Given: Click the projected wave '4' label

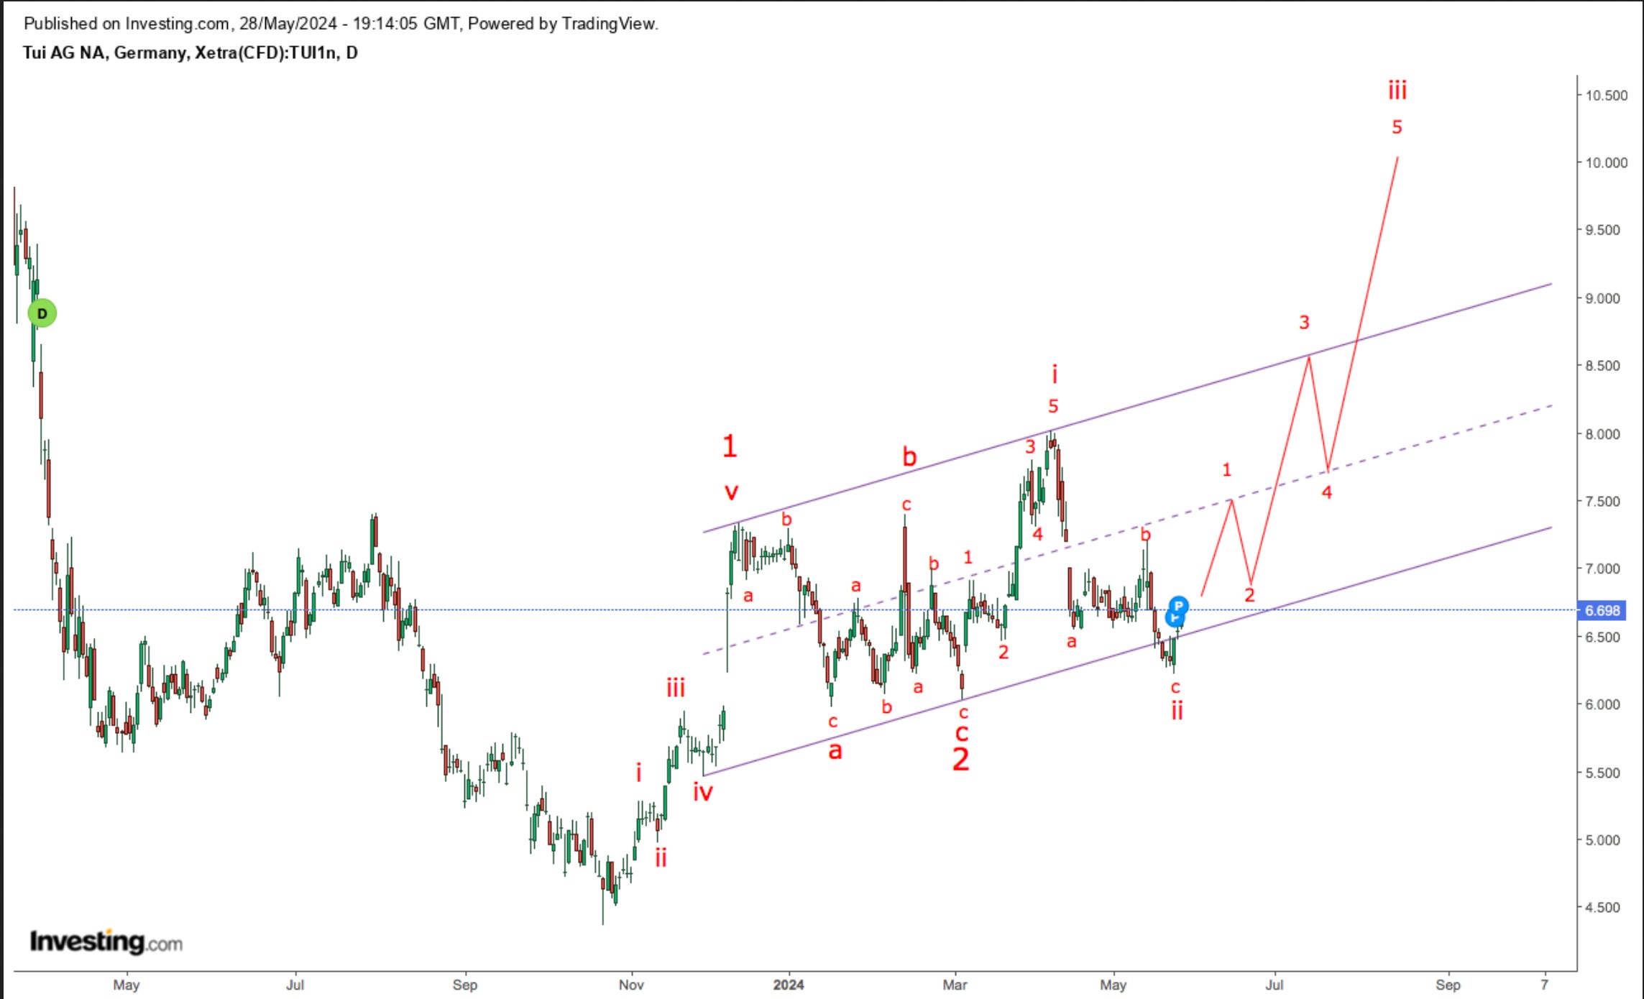Looking at the screenshot, I should tap(1326, 492).
